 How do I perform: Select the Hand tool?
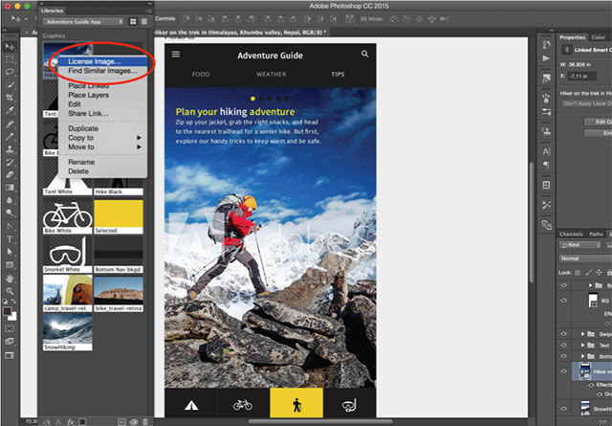click(10, 279)
